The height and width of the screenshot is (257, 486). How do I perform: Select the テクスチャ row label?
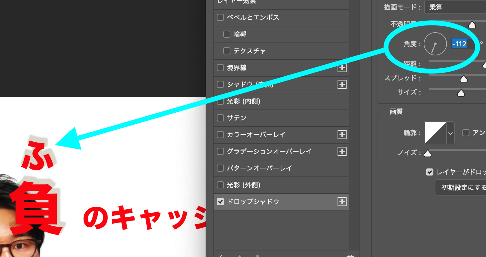[249, 51]
